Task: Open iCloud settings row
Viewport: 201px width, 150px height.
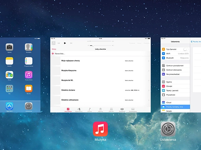Action: 175,102
